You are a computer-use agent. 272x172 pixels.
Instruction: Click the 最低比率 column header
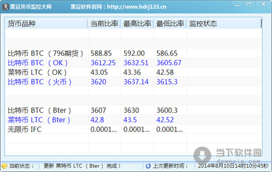[x=170, y=24]
